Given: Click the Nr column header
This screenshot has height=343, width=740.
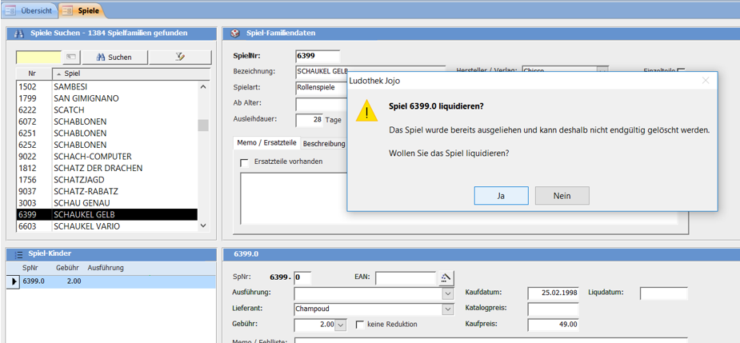Looking at the screenshot, I should (x=34, y=74).
